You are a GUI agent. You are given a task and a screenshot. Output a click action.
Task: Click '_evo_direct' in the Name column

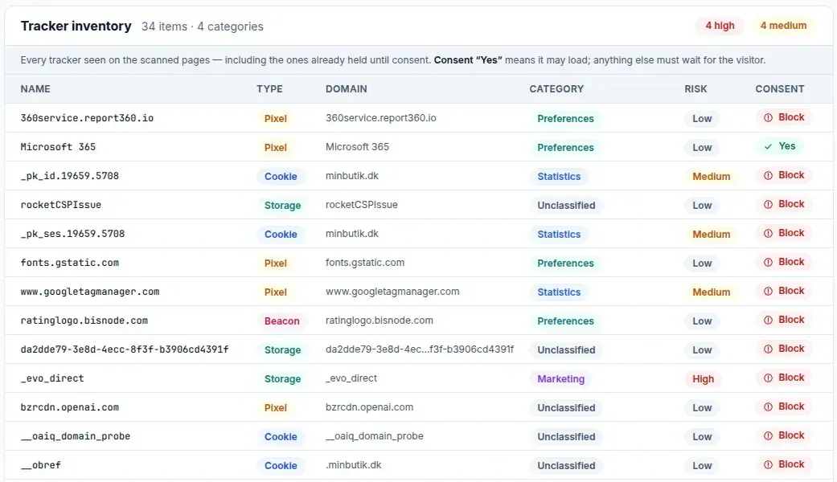(x=52, y=378)
